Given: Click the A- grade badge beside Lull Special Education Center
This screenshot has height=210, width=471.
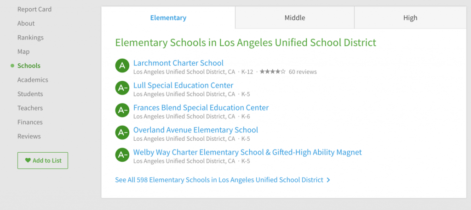Looking at the screenshot, I should coord(122,88).
